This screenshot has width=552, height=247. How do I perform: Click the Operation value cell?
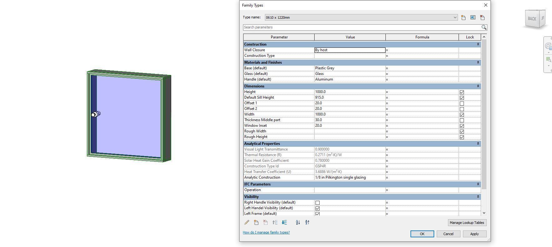[x=350, y=190]
